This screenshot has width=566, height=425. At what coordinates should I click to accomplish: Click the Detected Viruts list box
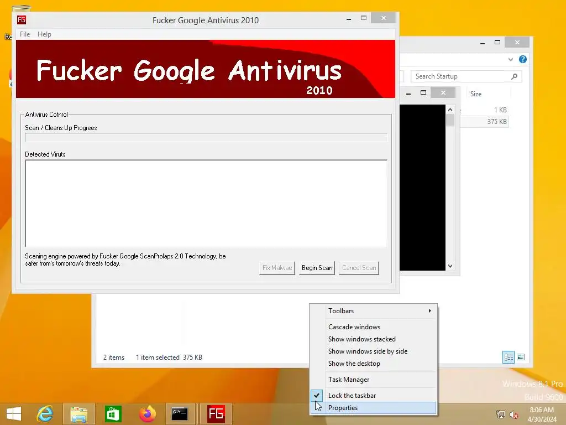(x=206, y=204)
